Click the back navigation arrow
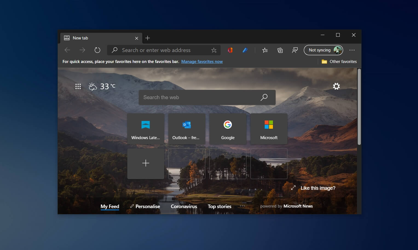 click(67, 50)
